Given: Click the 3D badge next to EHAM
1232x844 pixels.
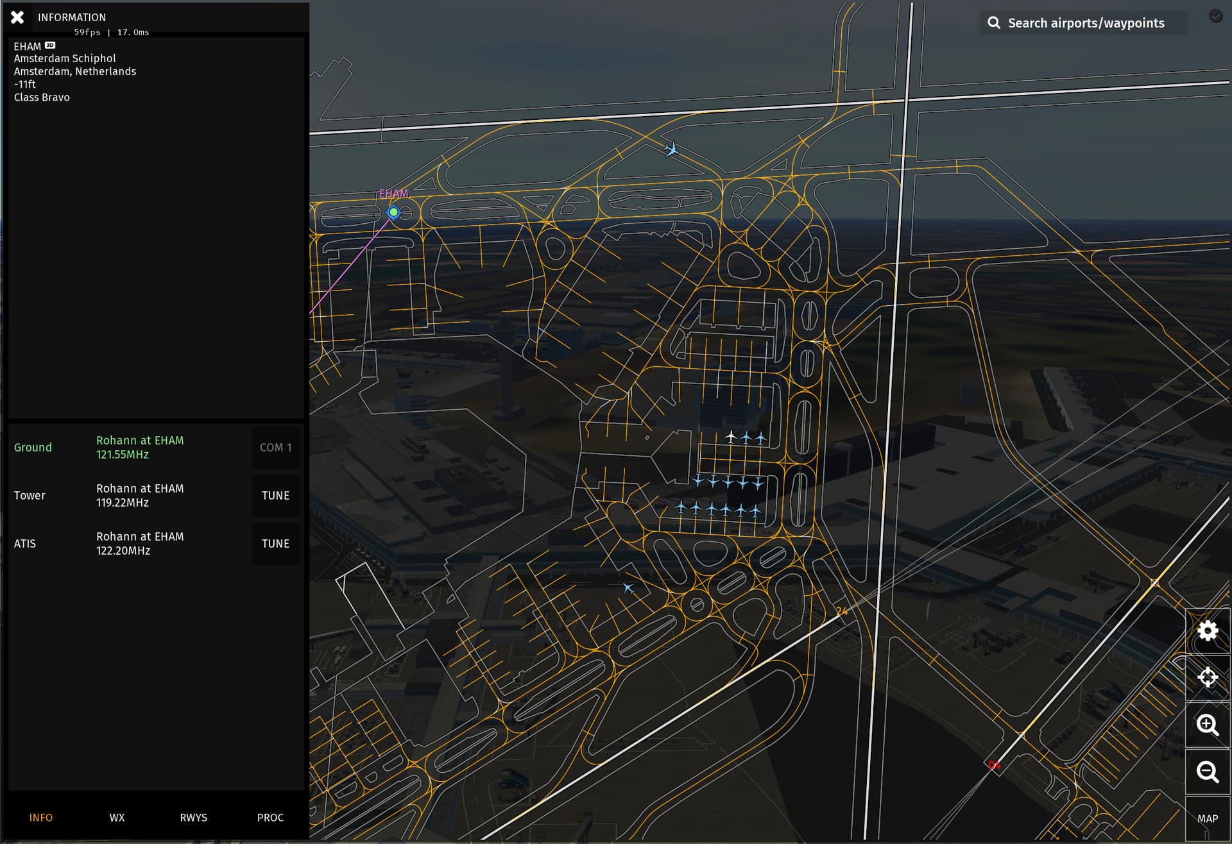Looking at the screenshot, I should [x=50, y=46].
